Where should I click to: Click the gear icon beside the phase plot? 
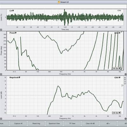point(126,74)
